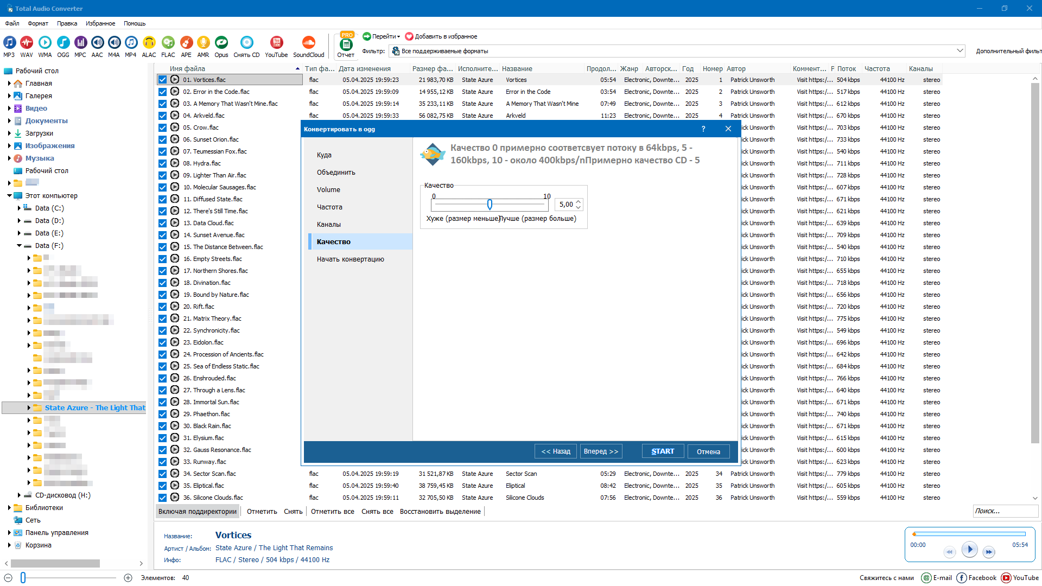
Task: Select the Частота tab in dialog
Action: pyautogui.click(x=329, y=207)
